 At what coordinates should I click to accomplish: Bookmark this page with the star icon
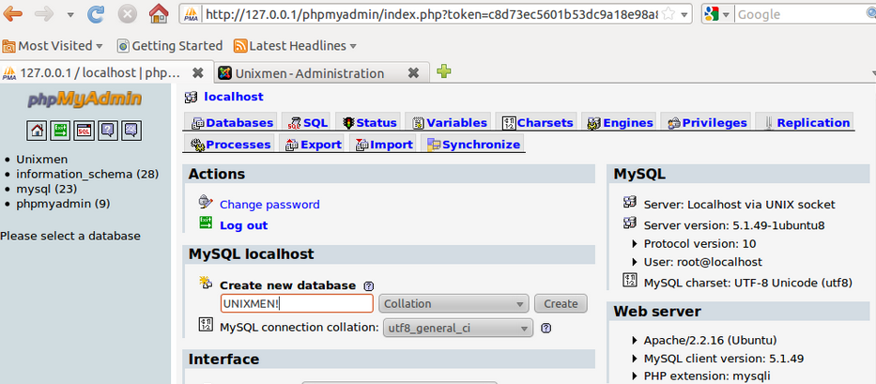coord(668,13)
